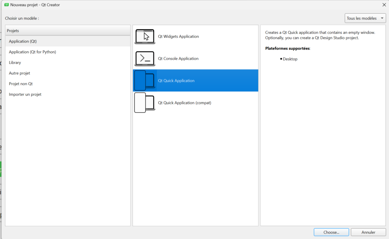The height and width of the screenshot is (239, 389).
Task: Select the Qt Console Application label
Action: pos(178,59)
